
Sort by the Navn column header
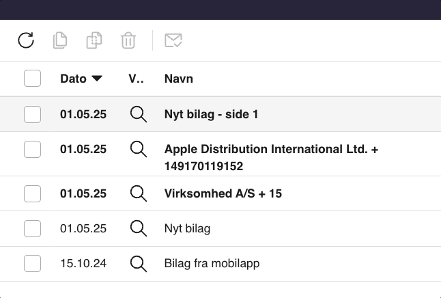pos(179,79)
